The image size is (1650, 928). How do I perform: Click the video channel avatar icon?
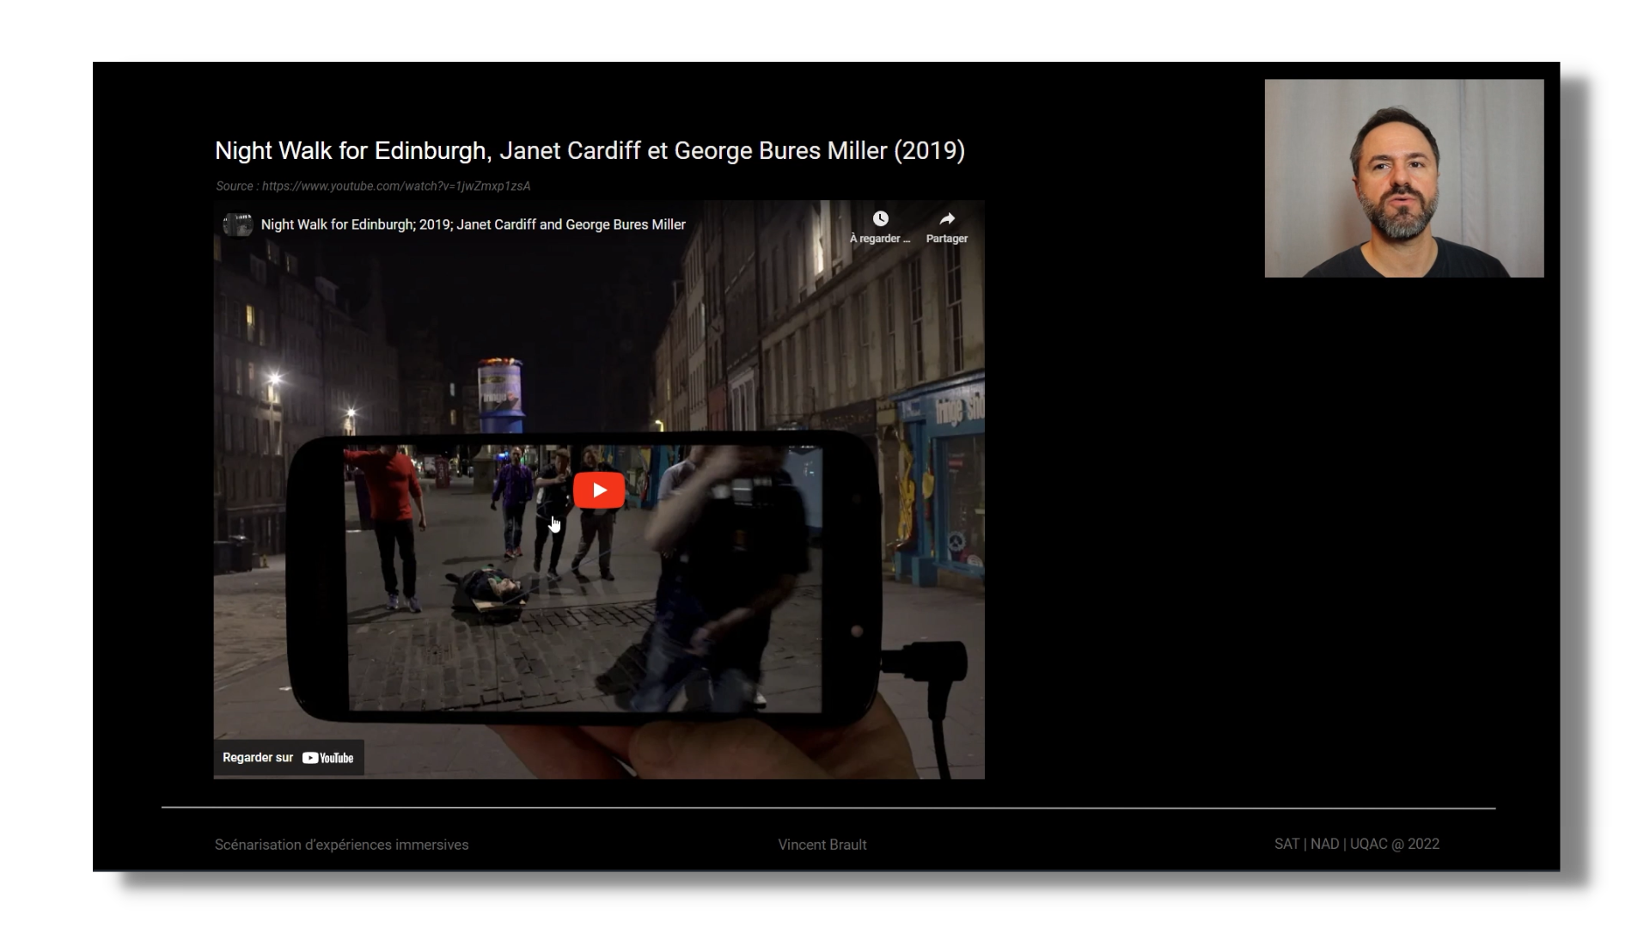[x=237, y=224]
